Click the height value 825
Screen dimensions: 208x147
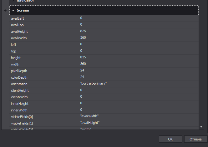(x=83, y=57)
